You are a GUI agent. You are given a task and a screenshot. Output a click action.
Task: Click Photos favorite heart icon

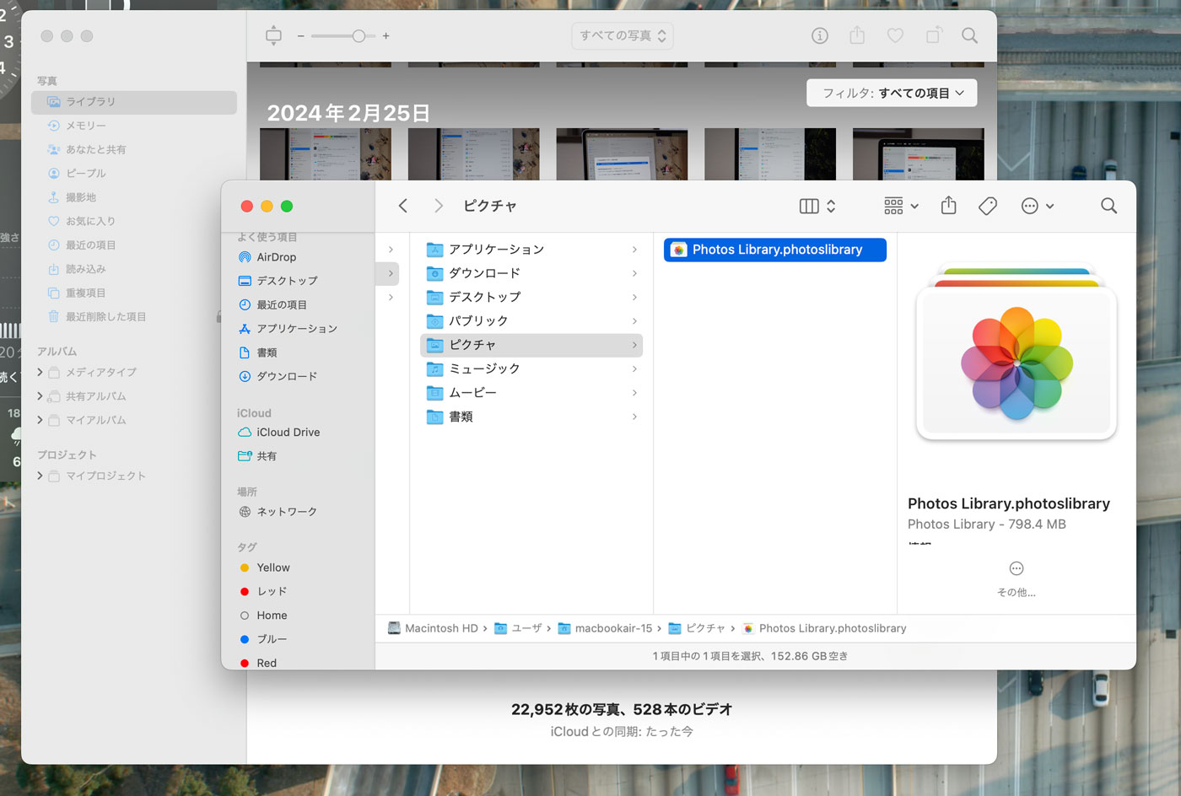point(895,35)
